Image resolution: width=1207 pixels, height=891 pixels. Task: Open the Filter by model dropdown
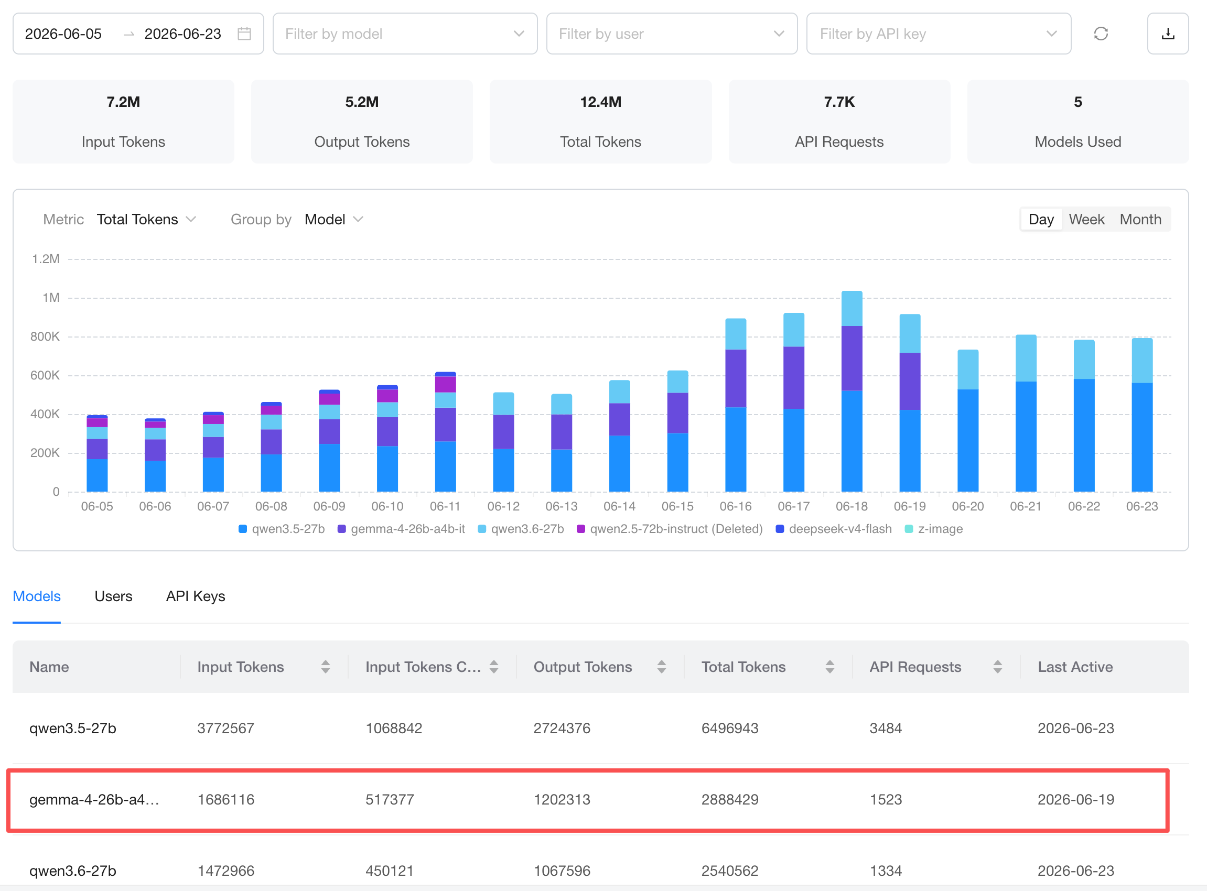405,34
